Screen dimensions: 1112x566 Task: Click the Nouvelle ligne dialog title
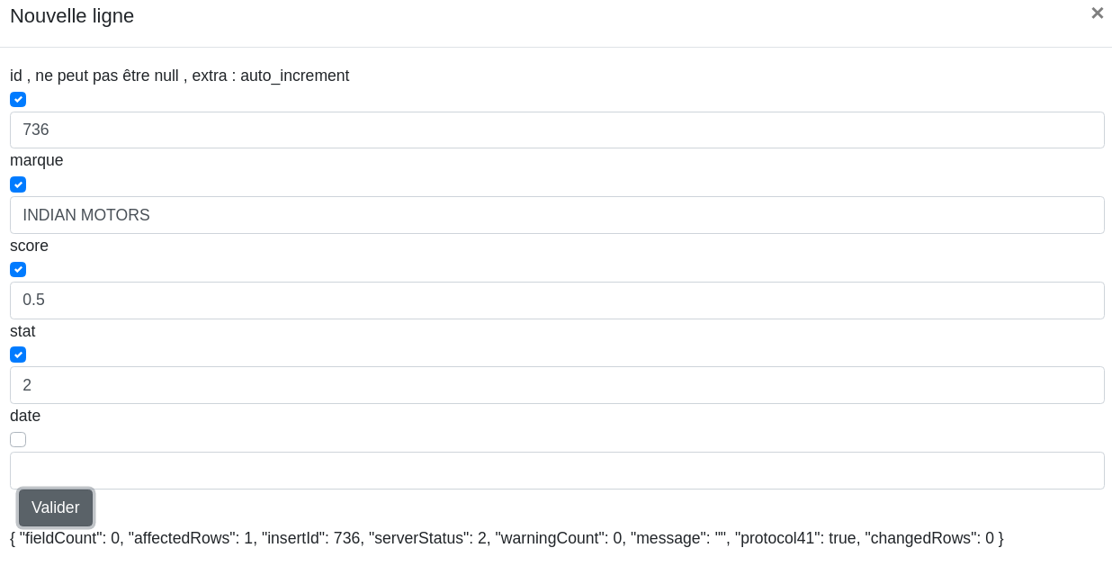click(x=72, y=16)
